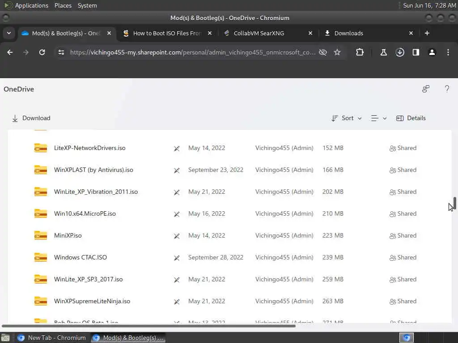Bookmark this page with the star icon
This screenshot has height=343, width=458.
(337, 52)
